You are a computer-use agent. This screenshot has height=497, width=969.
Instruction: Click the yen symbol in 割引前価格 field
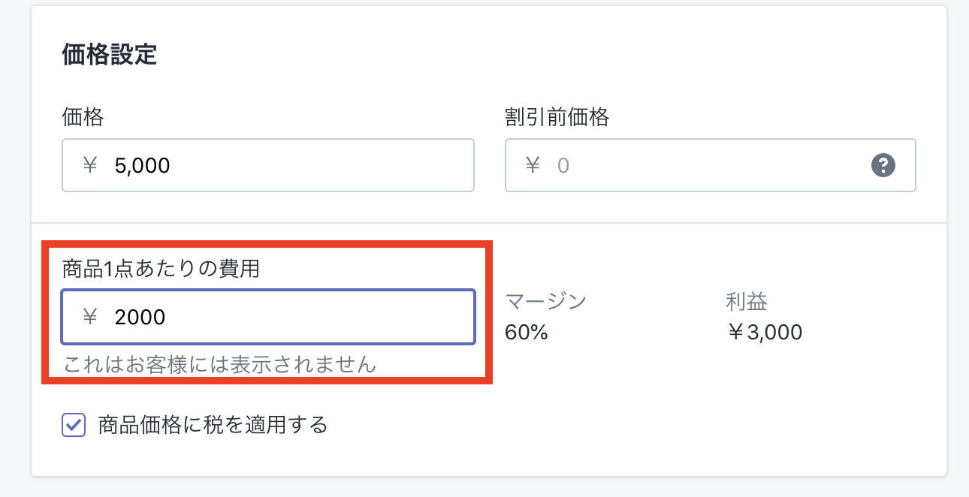(533, 165)
